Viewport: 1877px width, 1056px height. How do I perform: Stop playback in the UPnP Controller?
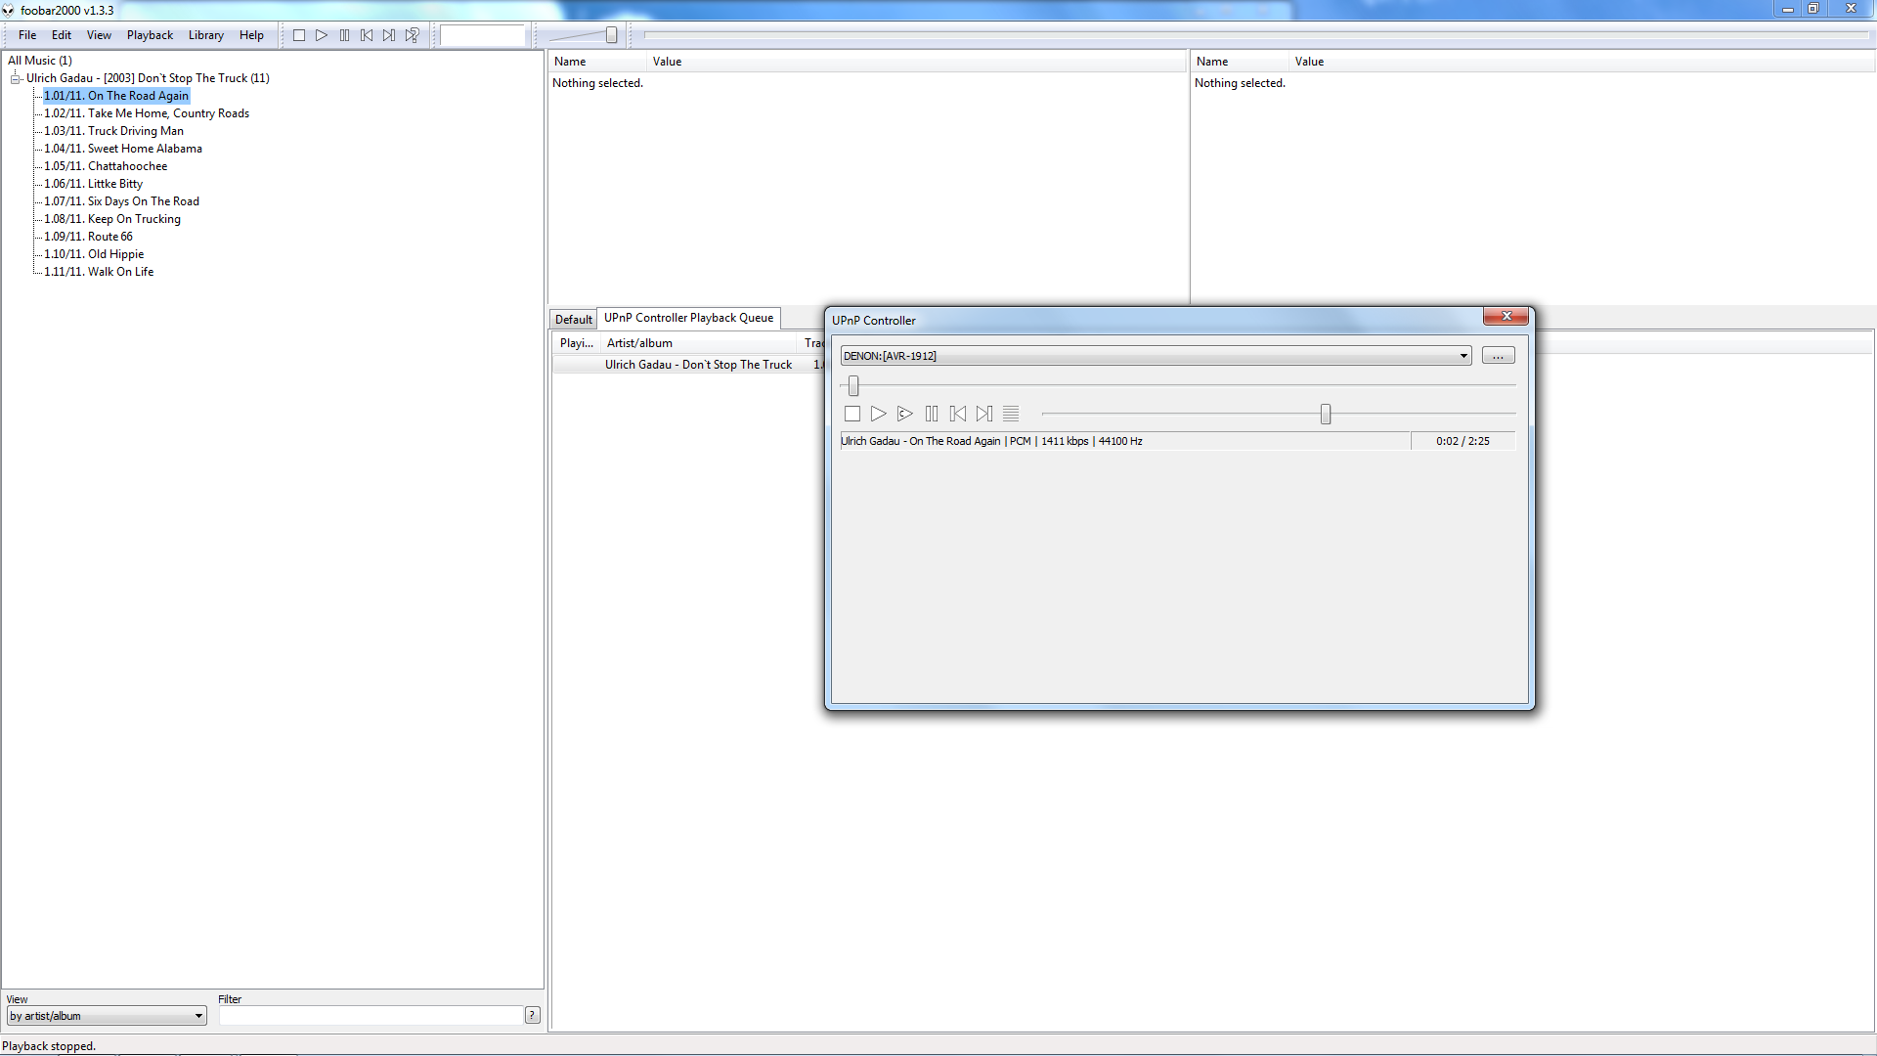(x=852, y=414)
